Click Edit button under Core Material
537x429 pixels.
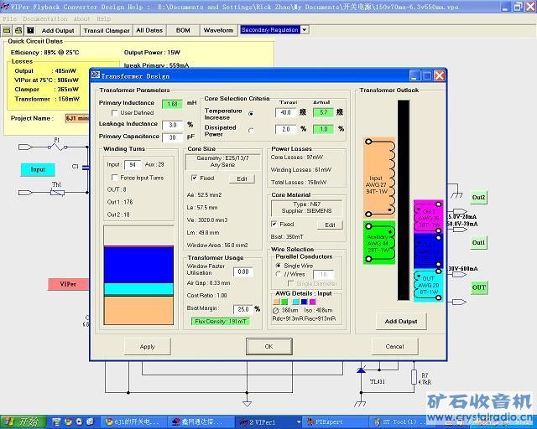pyautogui.click(x=330, y=225)
